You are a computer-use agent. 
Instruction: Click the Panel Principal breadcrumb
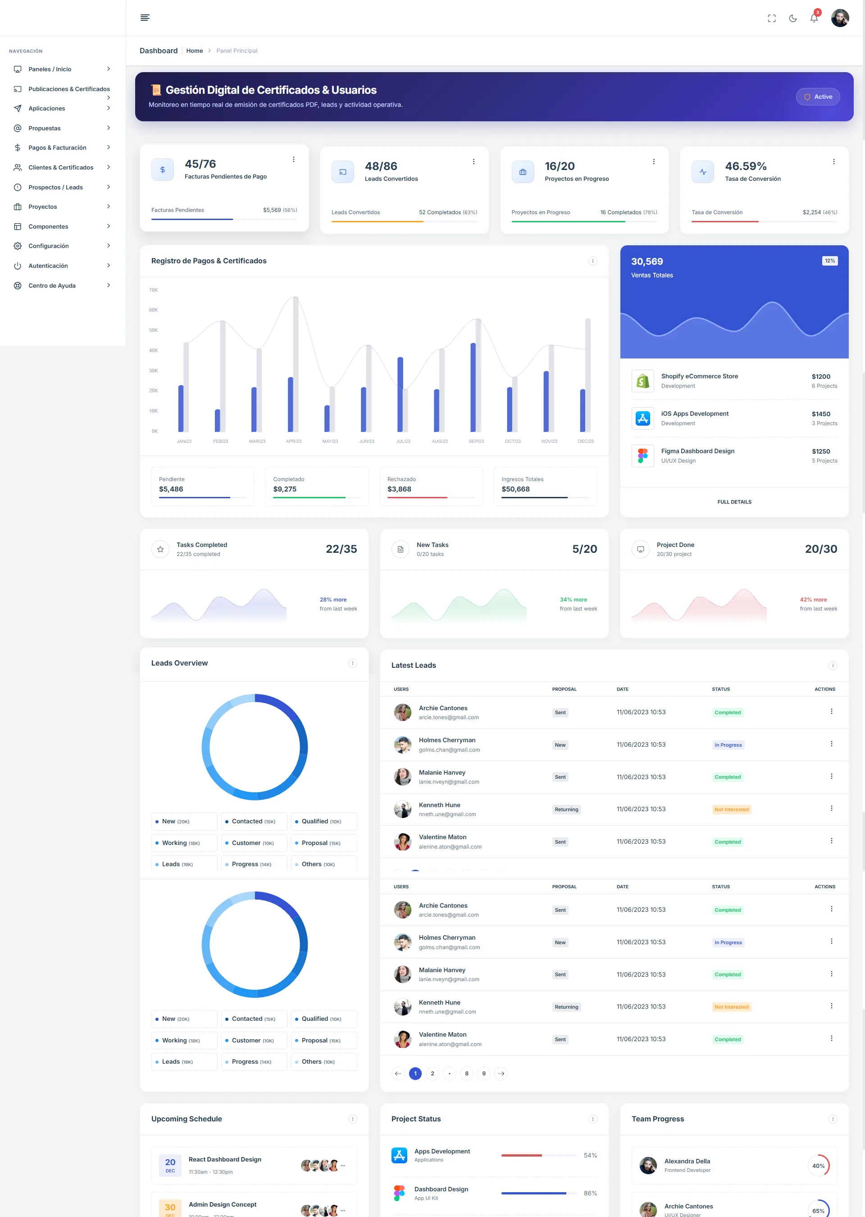(x=237, y=51)
